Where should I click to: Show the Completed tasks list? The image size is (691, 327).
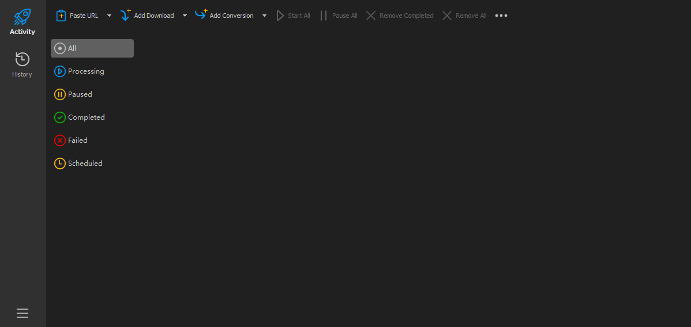pyautogui.click(x=92, y=117)
